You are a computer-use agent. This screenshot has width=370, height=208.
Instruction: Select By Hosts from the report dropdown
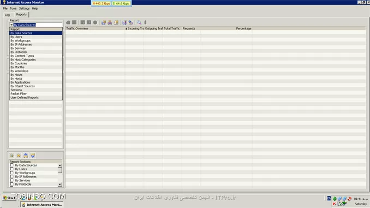(36, 79)
